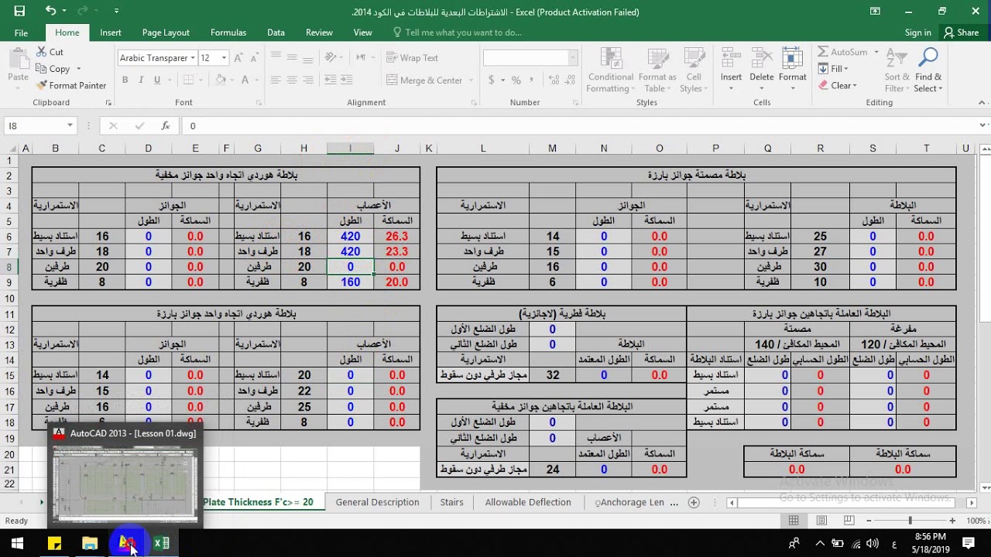
Task: Click the zoom slider handle
Action: click(x=910, y=521)
